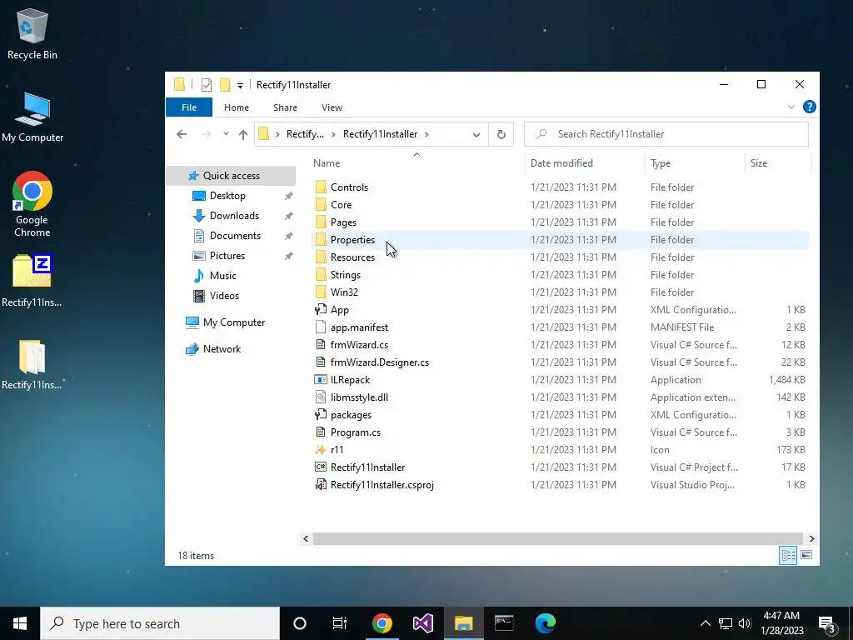853x640 pixels.
Task: Select the frmWizard.cs source file
Action: 359,344
